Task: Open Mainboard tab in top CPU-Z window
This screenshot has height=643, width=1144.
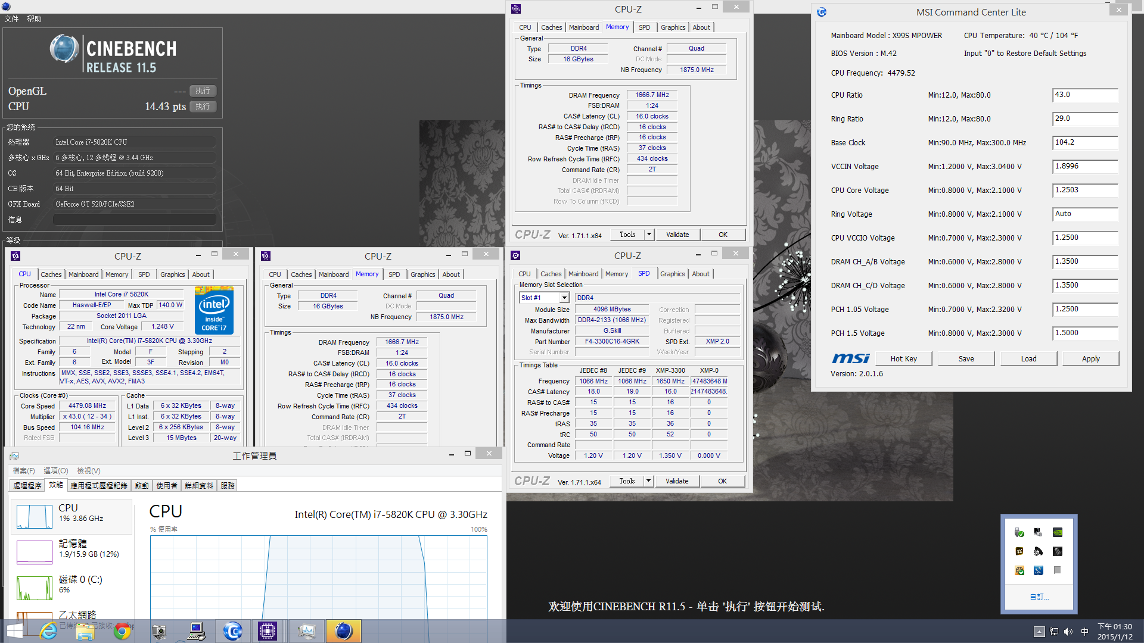Action: 584,27
